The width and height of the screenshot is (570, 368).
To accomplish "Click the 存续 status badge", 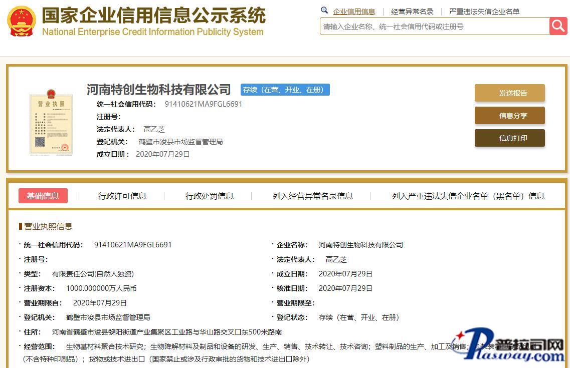I will click(285, 90).
